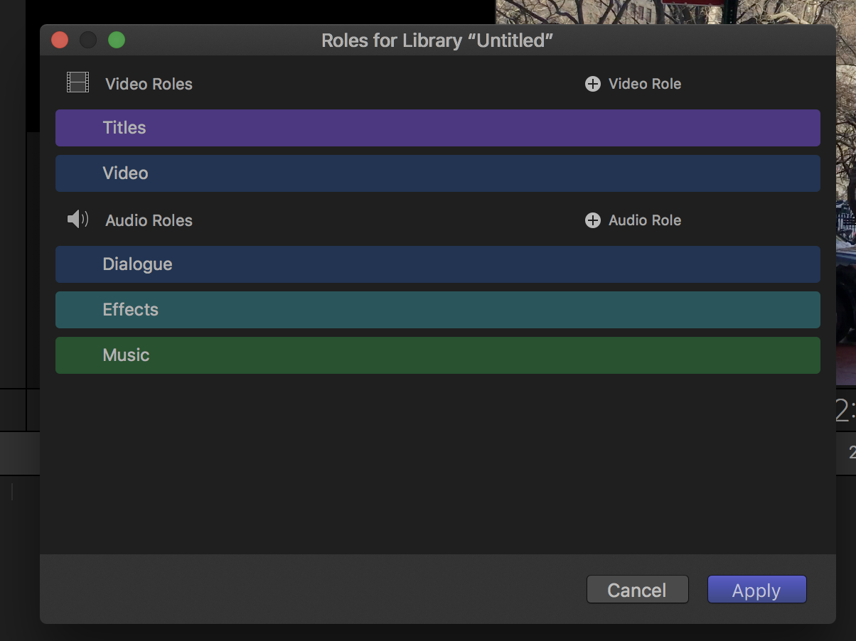Select the green Music role row

(438, 355)
